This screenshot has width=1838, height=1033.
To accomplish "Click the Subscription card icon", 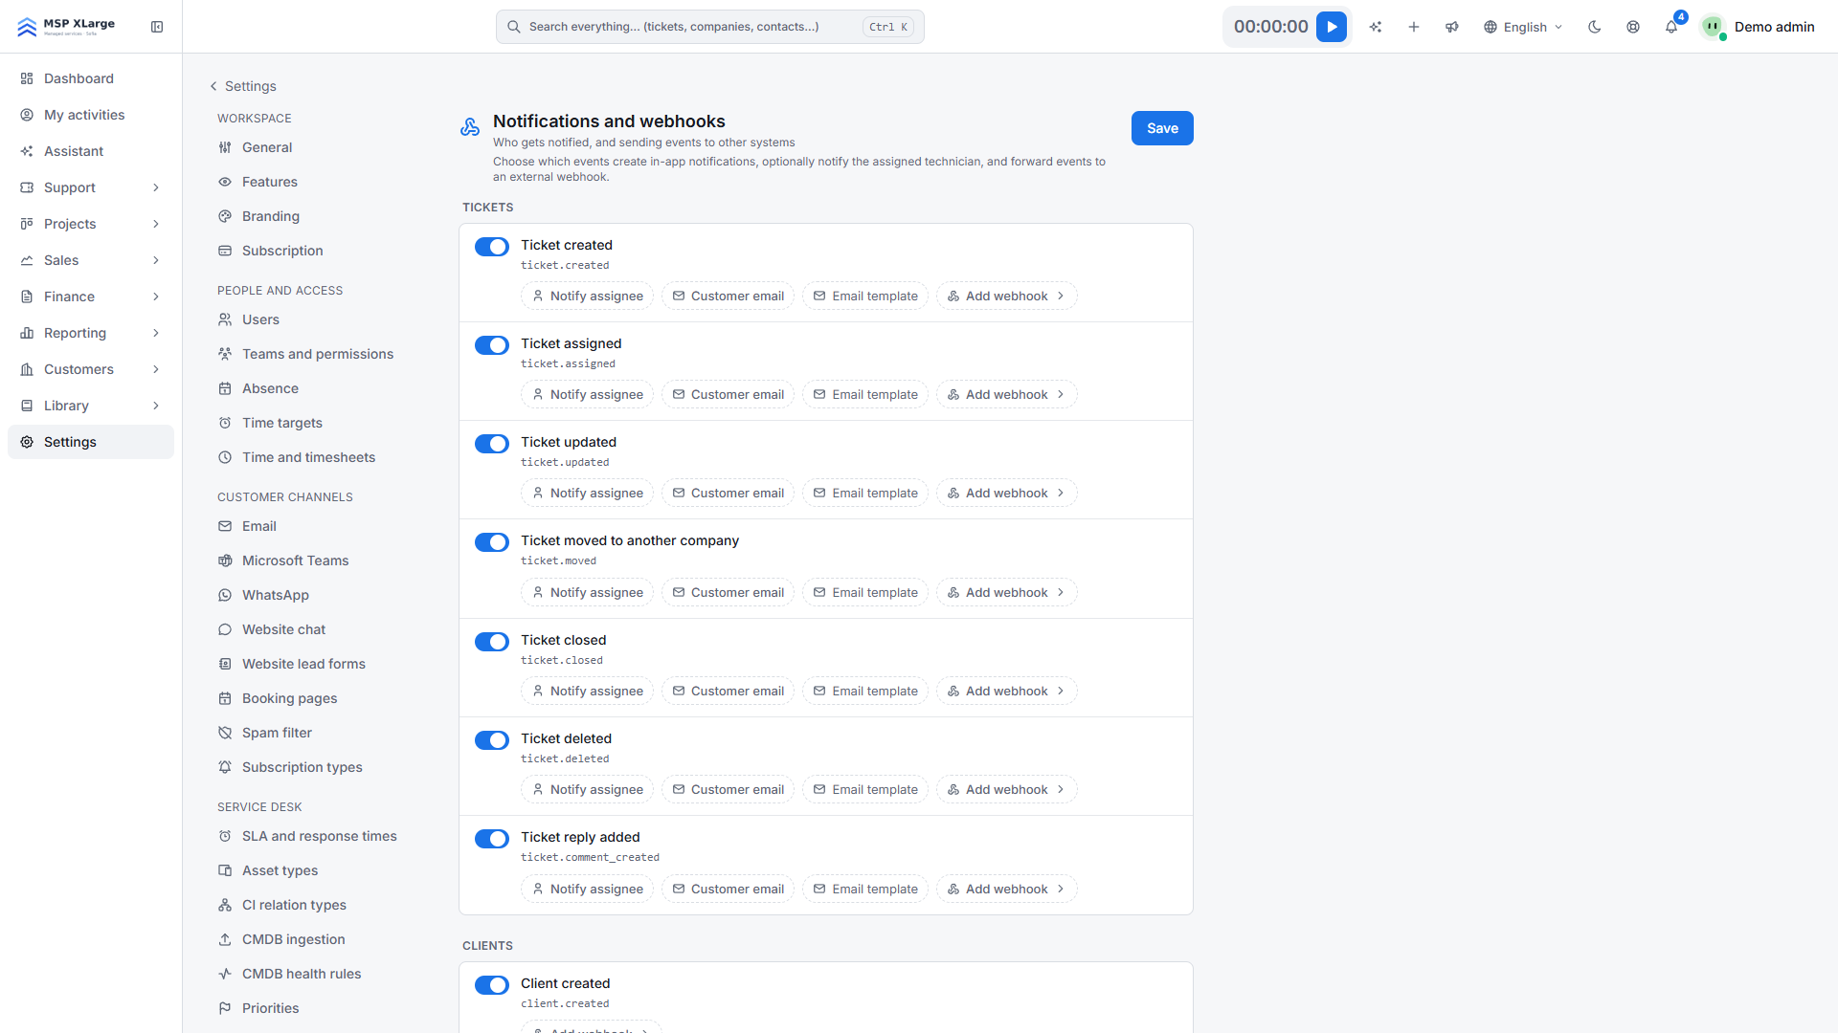I will (x=225, y=251).
